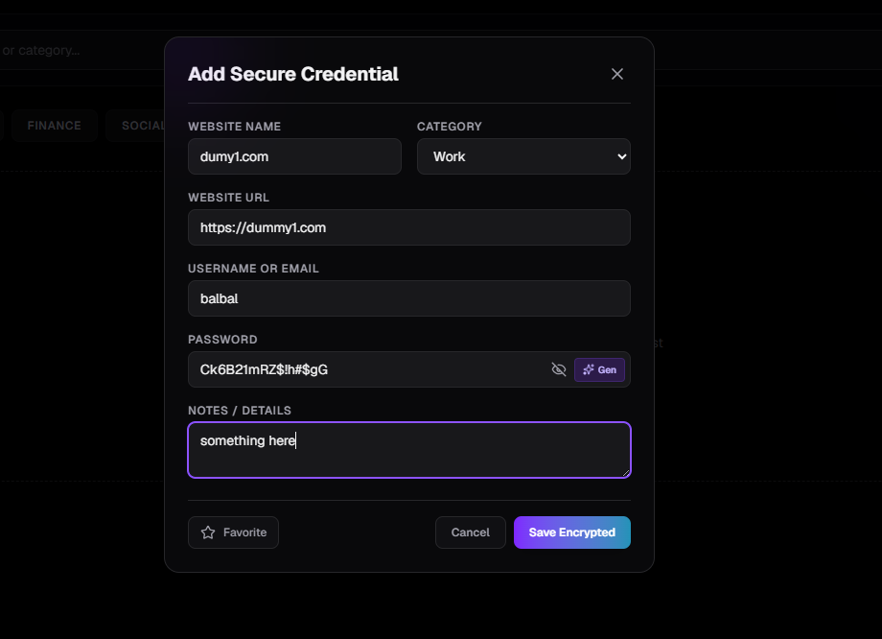
Task: Close the Add Secure Credential dialog
Action: (617, 74)
